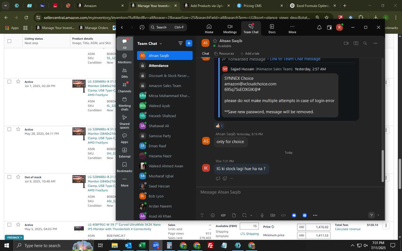Star the May 28, 2025 listing row
Viewport: 402px width, 251px height.
pos(18,129)
